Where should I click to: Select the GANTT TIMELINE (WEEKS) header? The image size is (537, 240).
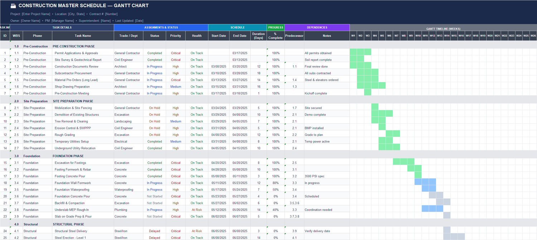(443, 29)
